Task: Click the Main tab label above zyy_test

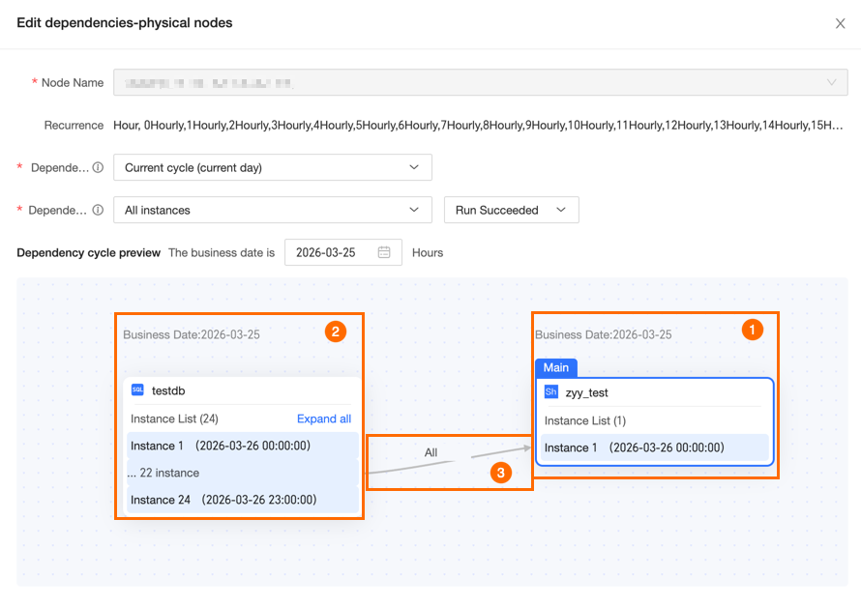Action: 555,367
